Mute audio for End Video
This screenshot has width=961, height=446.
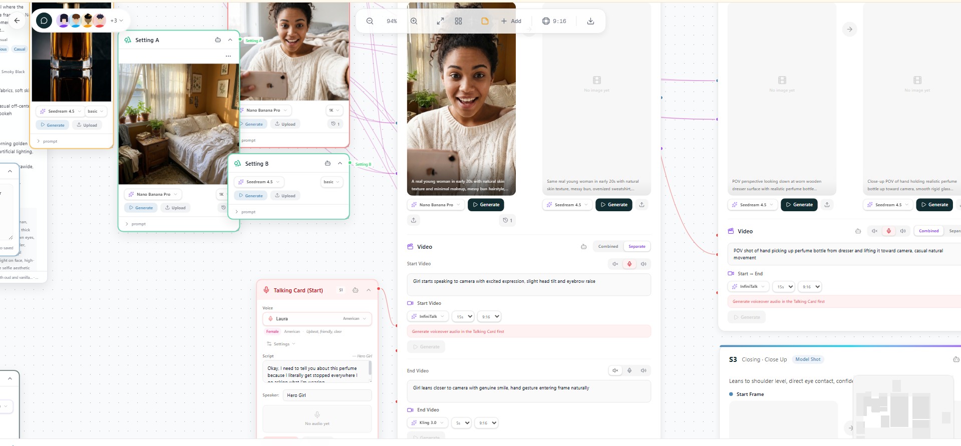pos(615,370)
